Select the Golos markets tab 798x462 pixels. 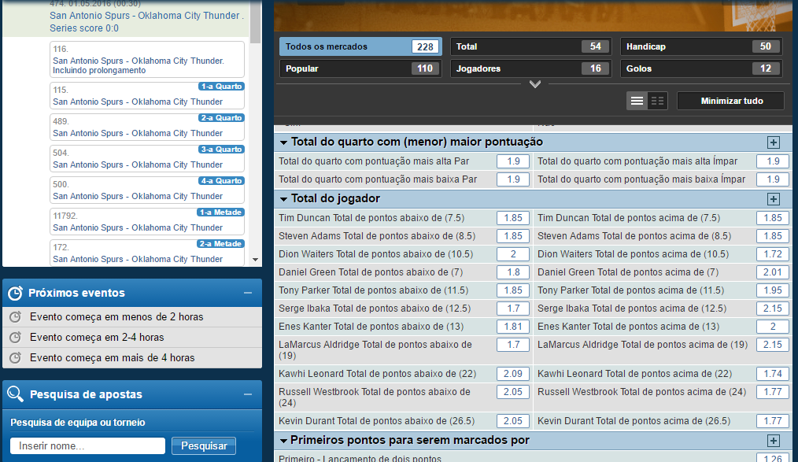(700, 68)
